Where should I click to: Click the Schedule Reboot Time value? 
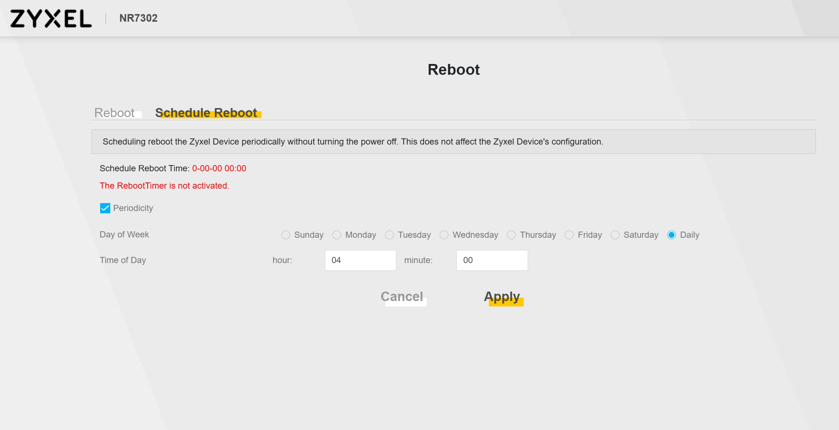[219, 168]
